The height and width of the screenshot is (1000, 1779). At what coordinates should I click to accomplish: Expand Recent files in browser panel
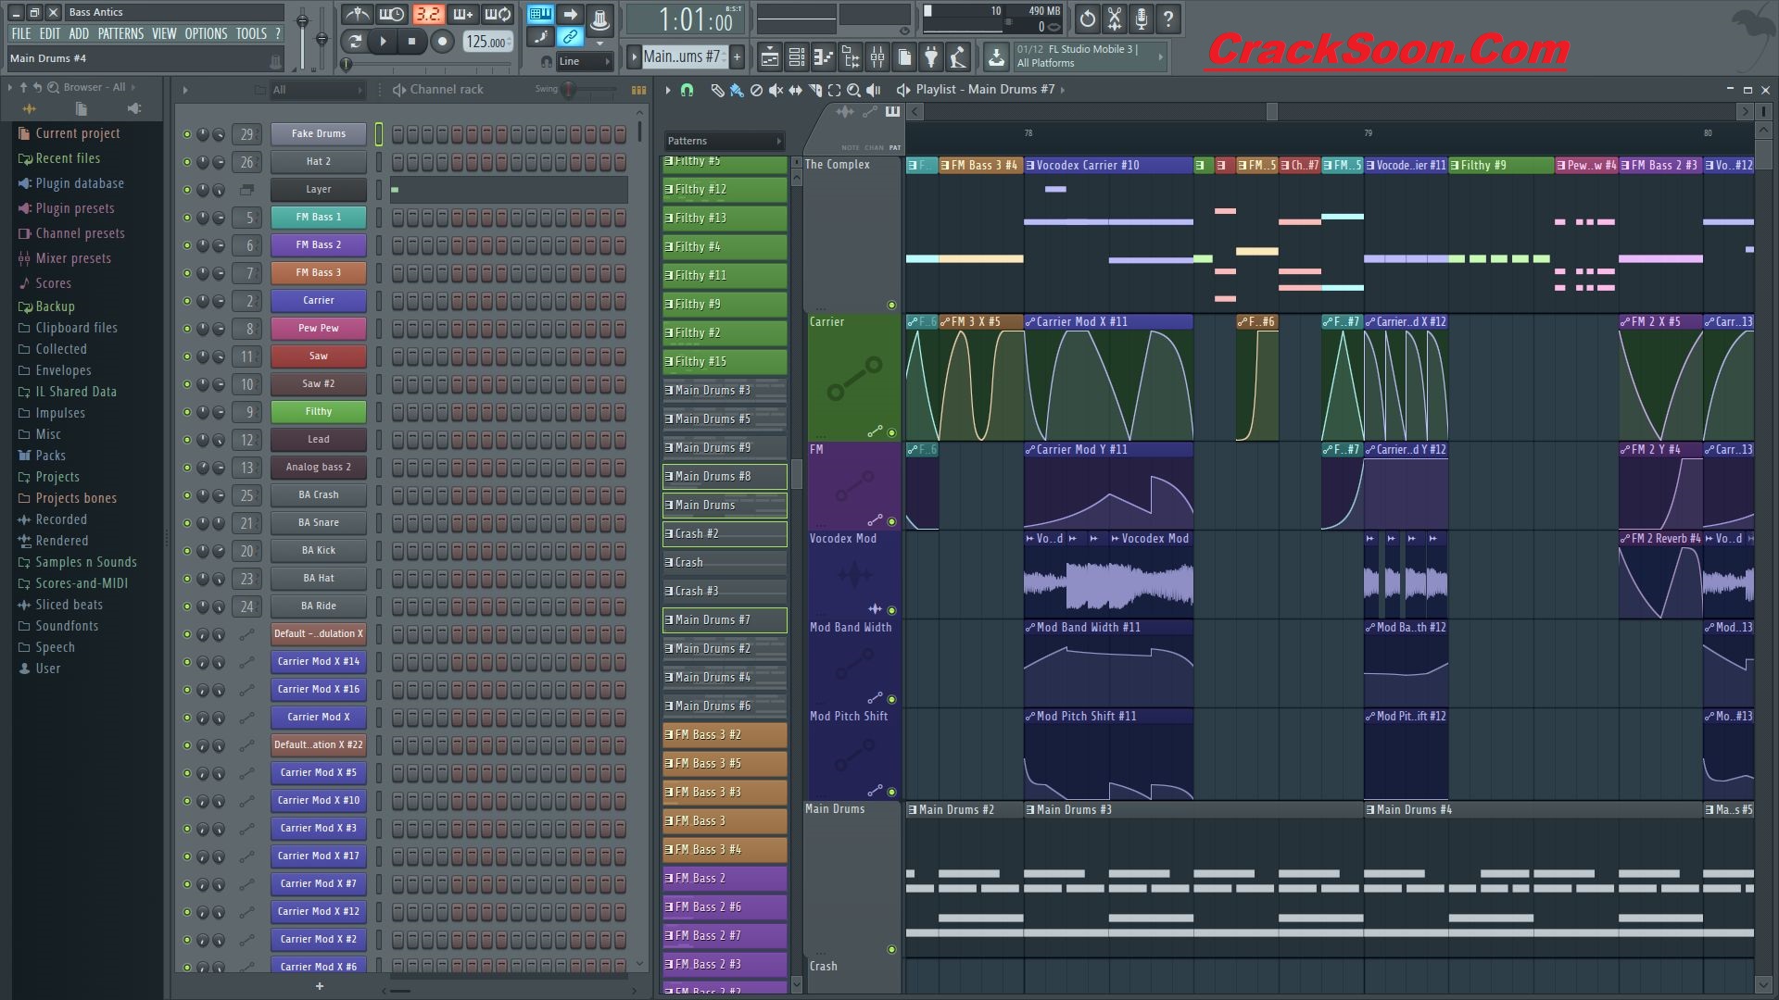click(69, 156)
